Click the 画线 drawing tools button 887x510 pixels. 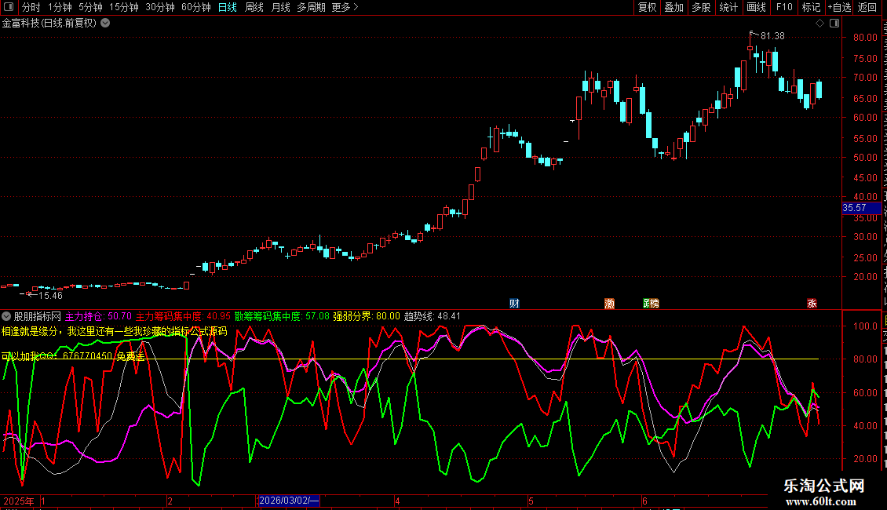tap(757, 7)
